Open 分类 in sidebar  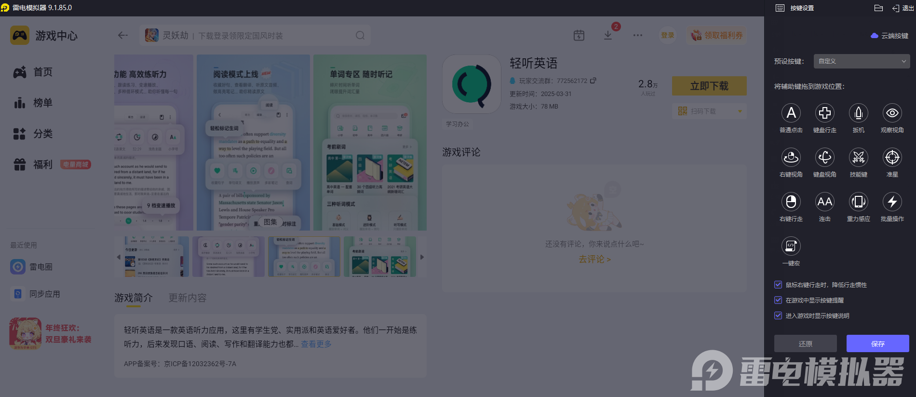[x=33, y=134]
